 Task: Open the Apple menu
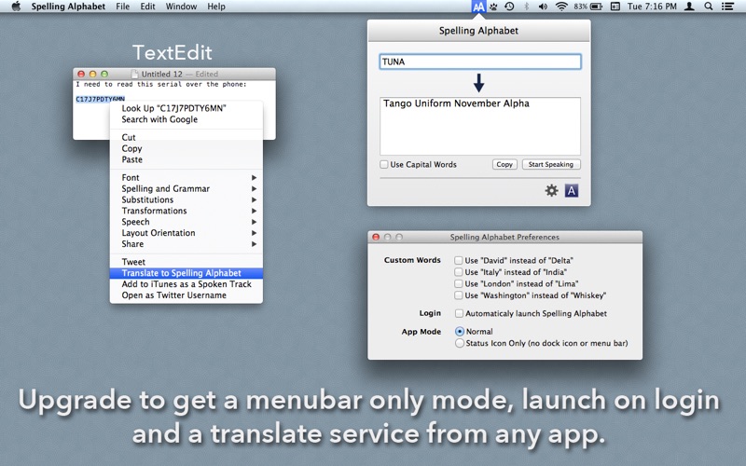[16, 7]
